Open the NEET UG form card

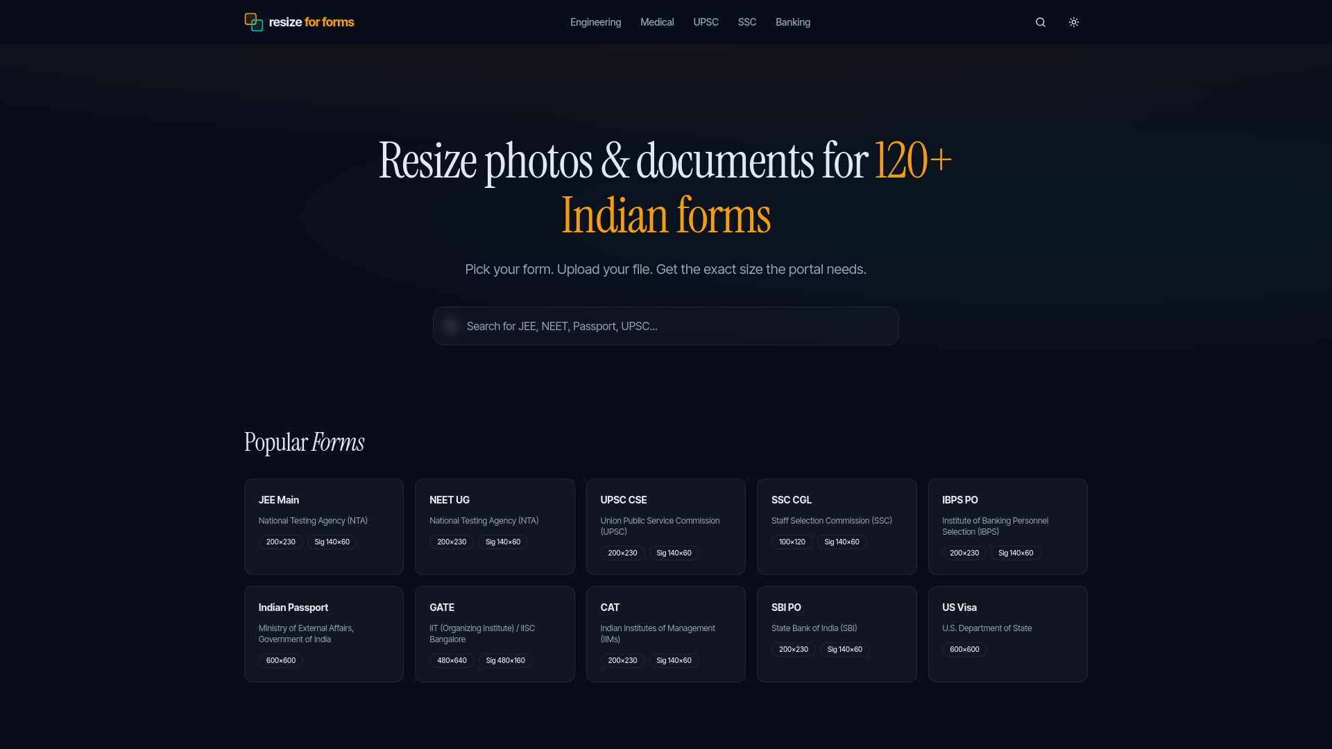495,526
